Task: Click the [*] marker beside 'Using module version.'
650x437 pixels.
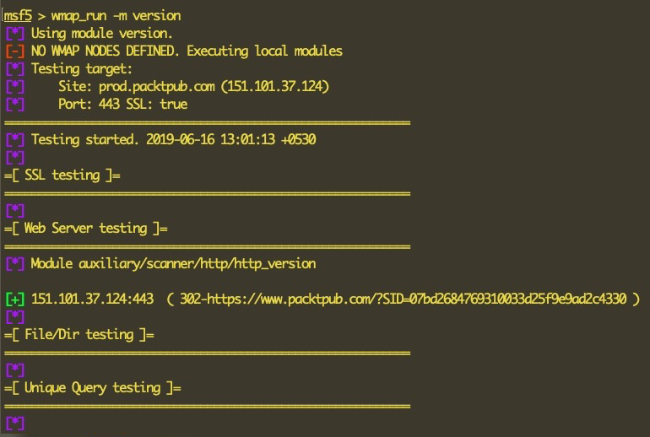Action: (14, 33)
